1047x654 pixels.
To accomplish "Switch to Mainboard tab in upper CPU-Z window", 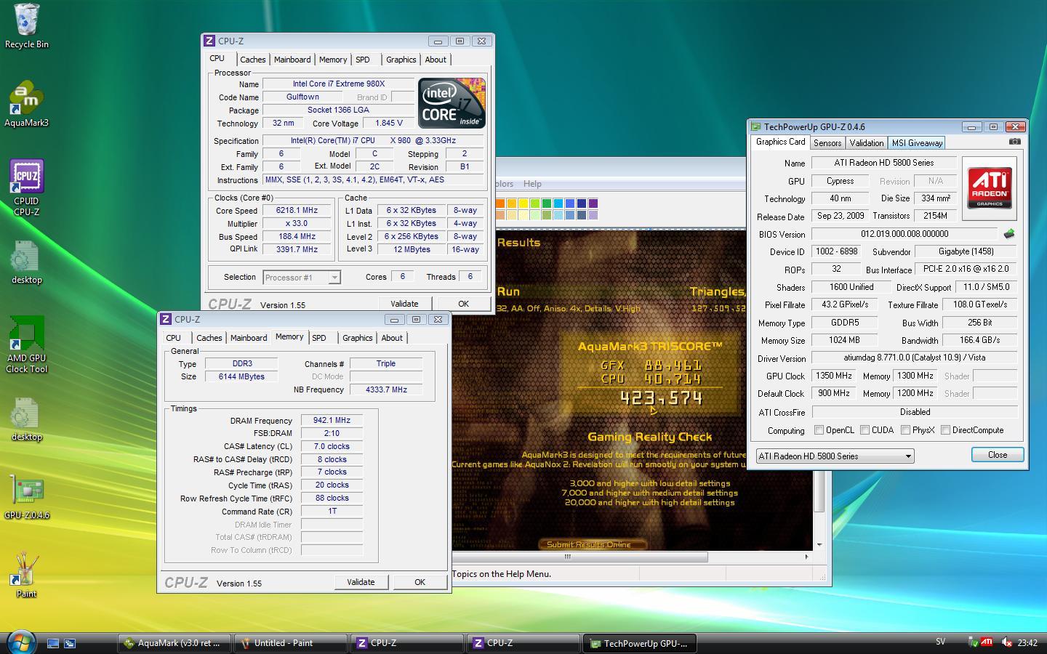I will (x=292, y=60).
